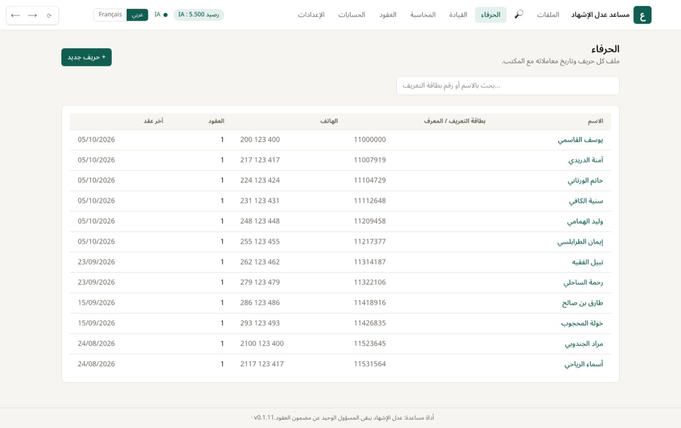Click ID number 11523645

[x=370, y=344]
